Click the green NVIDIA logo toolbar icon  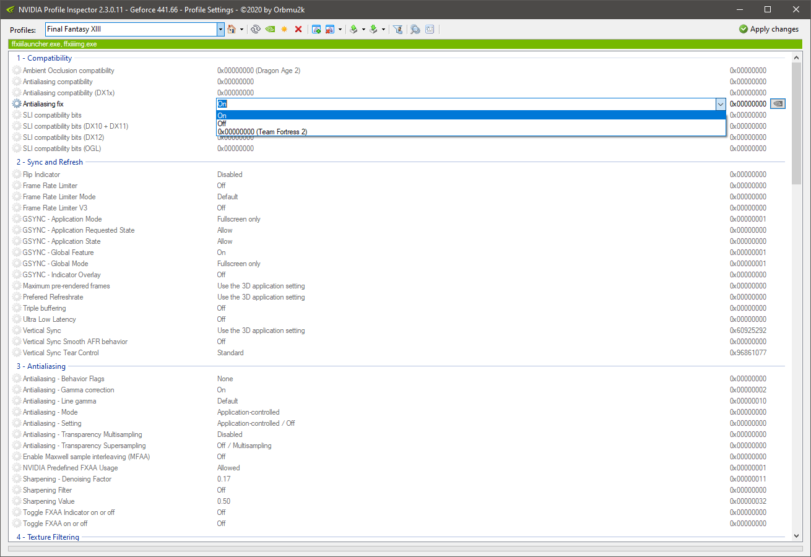coord(270,29)
